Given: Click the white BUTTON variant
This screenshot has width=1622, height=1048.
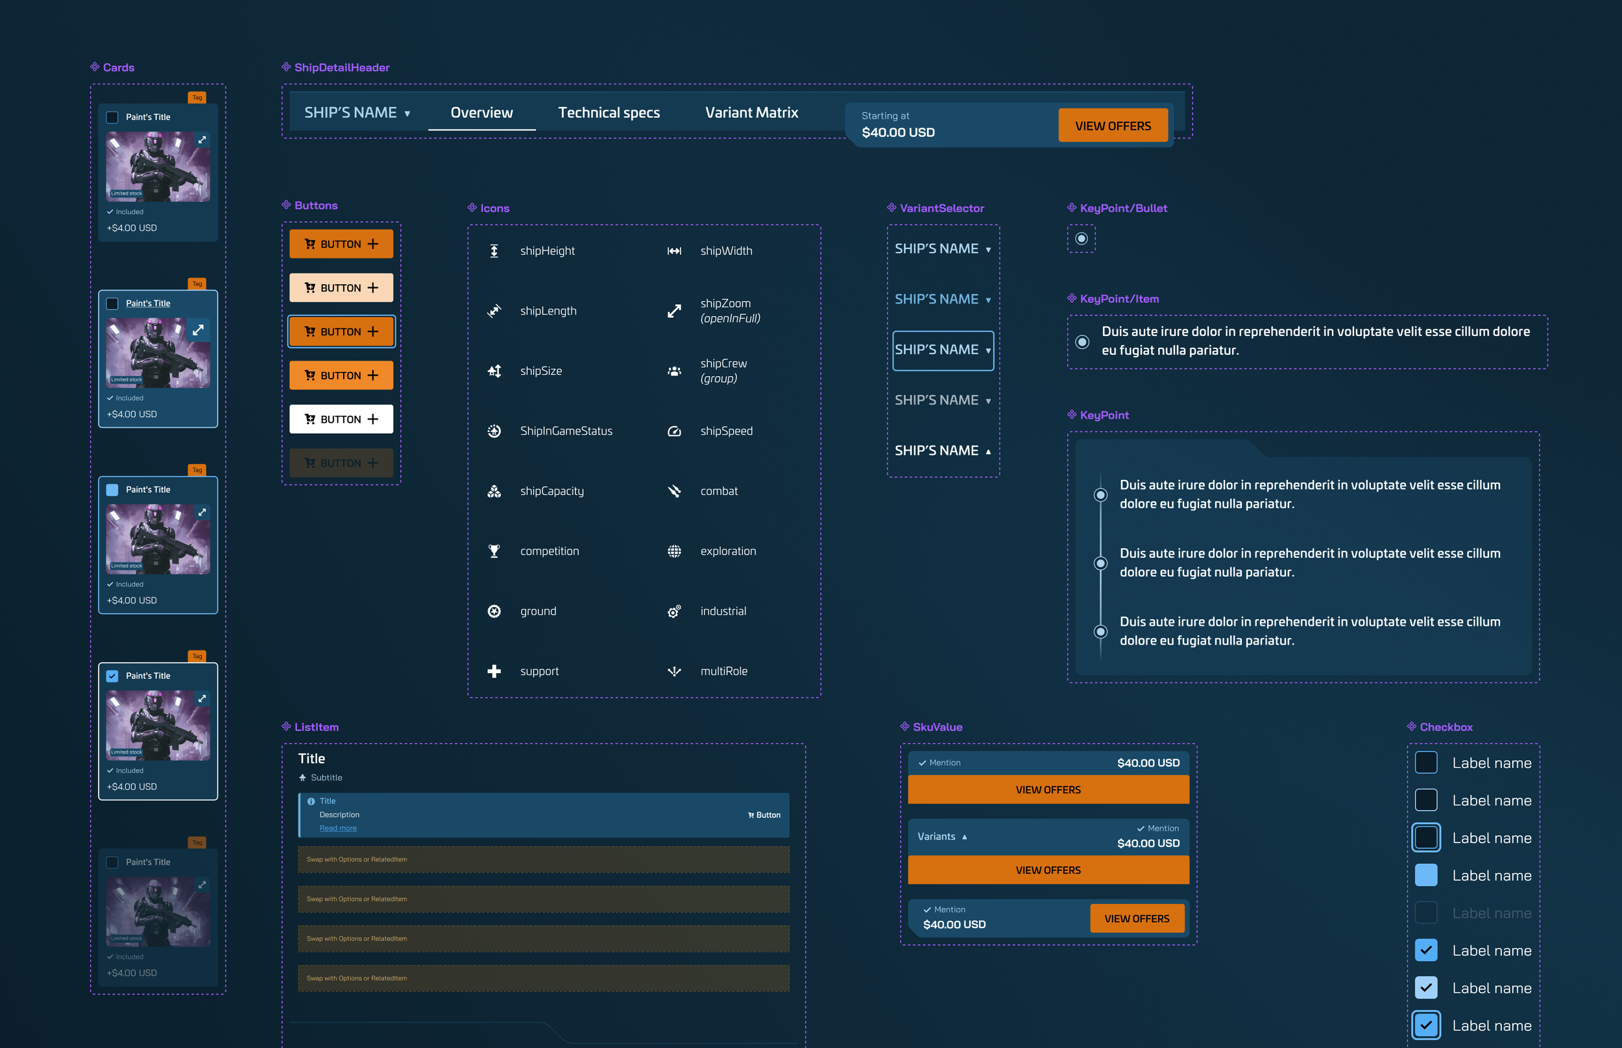Looking at the screenshot, I should (341, 419).
